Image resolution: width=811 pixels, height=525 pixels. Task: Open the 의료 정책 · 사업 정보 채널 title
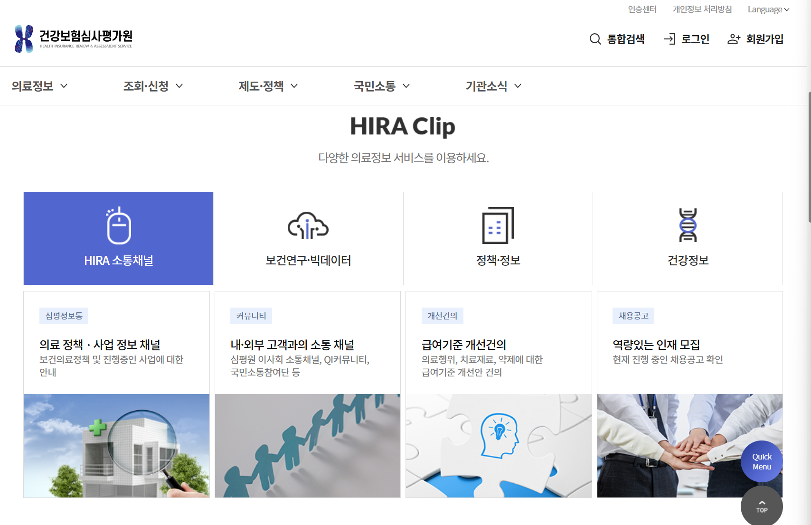pyautogui.click(x=100, y=345)
